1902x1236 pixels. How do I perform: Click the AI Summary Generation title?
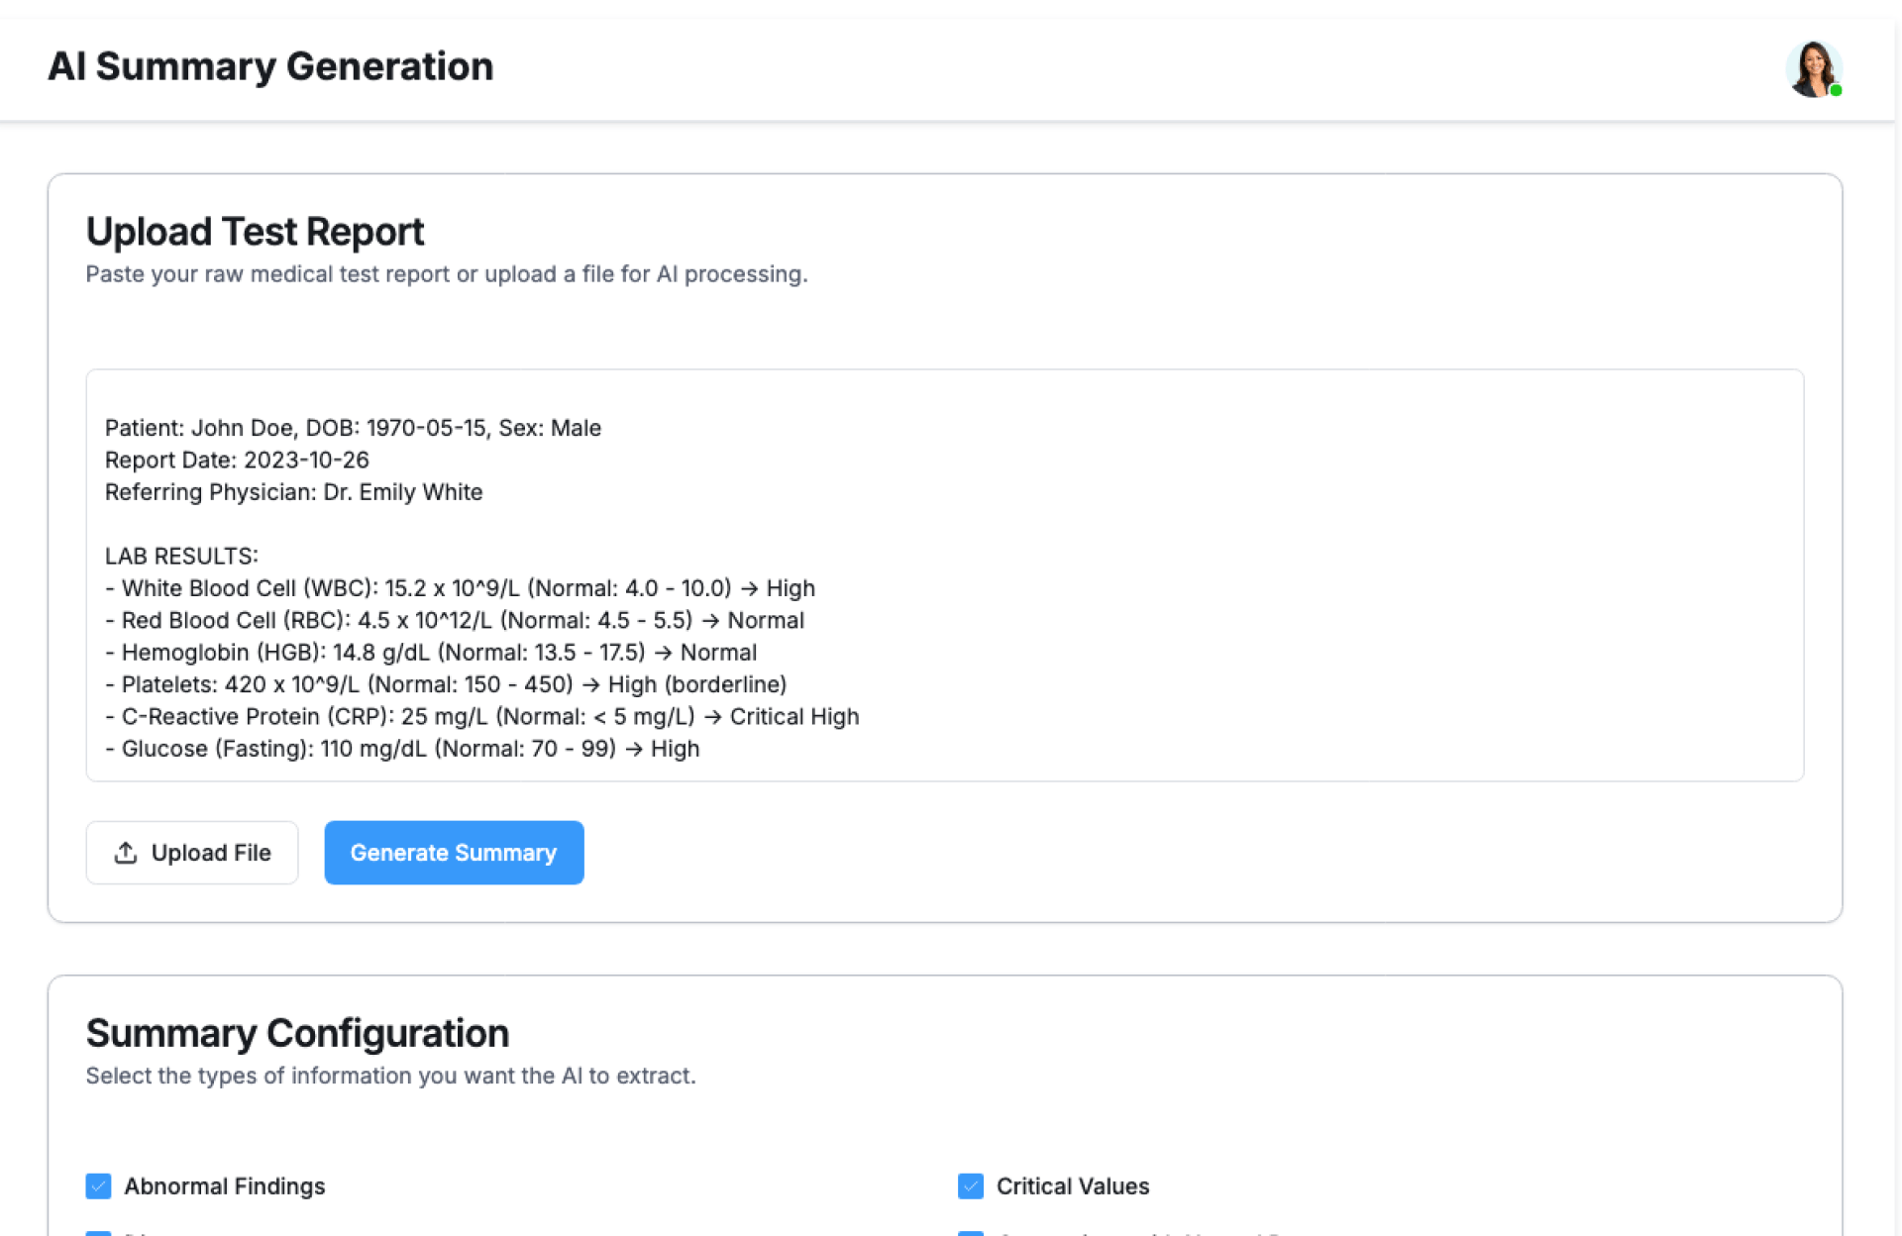coord(270,66)
